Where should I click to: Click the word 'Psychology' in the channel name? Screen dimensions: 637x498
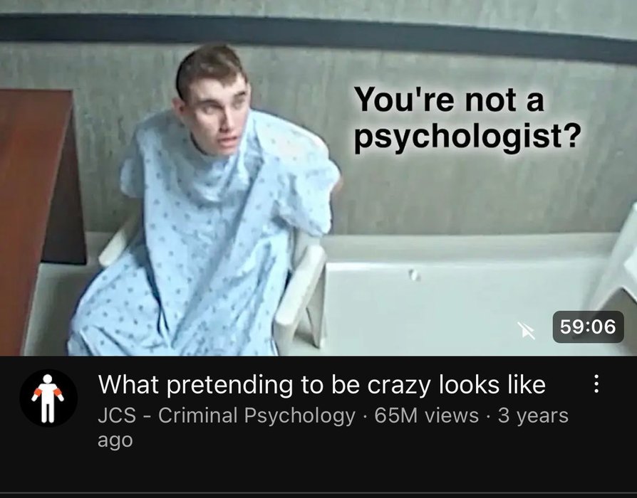point(299,416)
